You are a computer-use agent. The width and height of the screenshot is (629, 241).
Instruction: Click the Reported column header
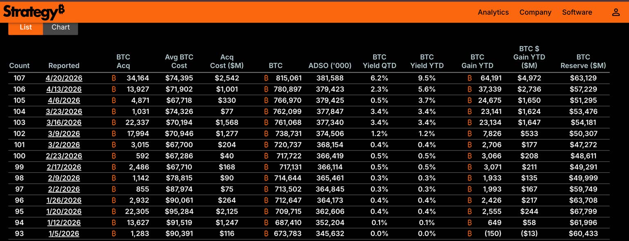tap(64, 66)
